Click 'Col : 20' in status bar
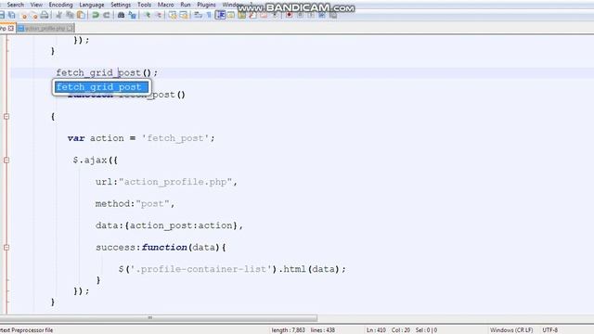Viewport: 594px width, 334px height. 400,330
